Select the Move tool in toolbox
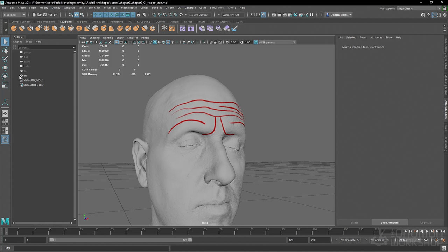The height and width of the screenshot is (252, 448). tap(5, 68)
